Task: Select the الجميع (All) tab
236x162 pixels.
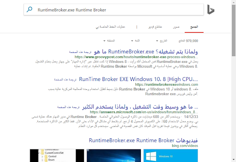Action: tap(194, 27)
